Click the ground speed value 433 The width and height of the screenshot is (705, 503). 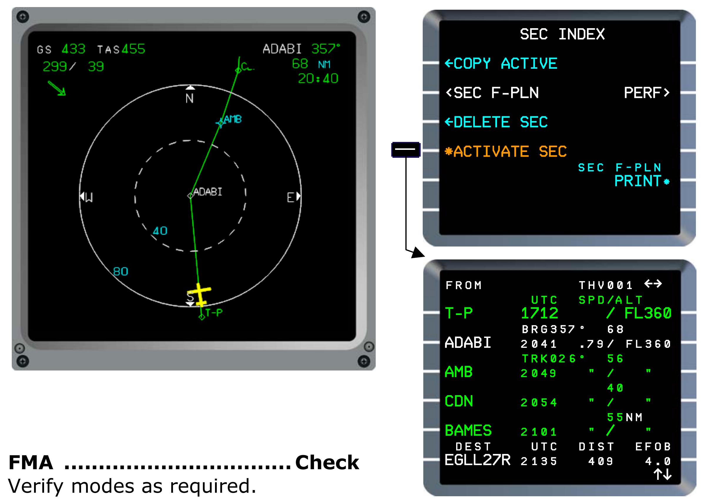[x=73, y=49]
